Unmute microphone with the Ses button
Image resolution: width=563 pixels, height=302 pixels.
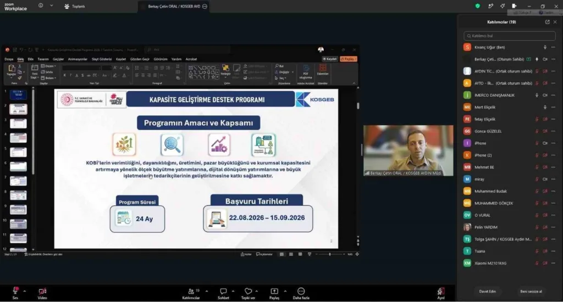[15, 293]
